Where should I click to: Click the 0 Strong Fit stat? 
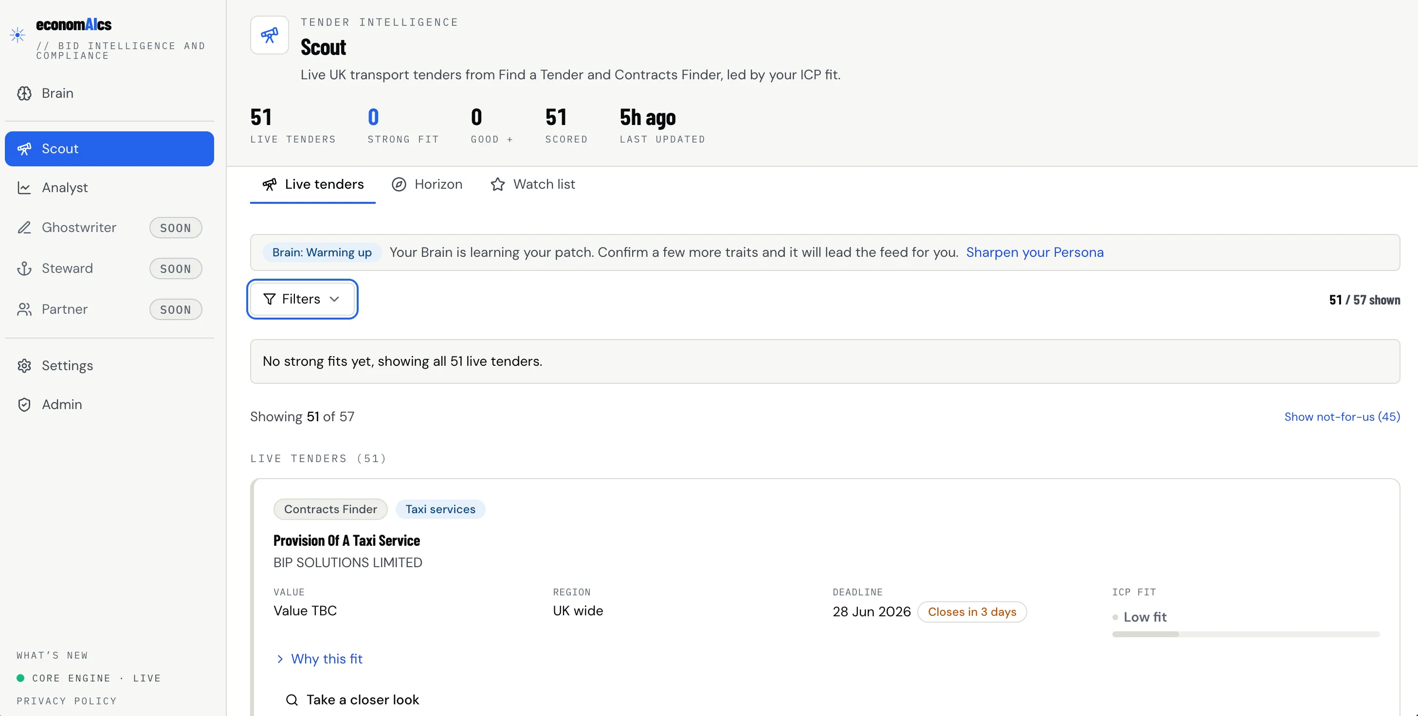[x=403, y=125]
